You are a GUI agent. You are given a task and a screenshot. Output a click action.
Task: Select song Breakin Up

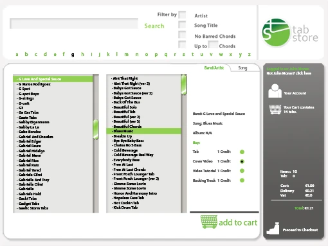point(123,136)
